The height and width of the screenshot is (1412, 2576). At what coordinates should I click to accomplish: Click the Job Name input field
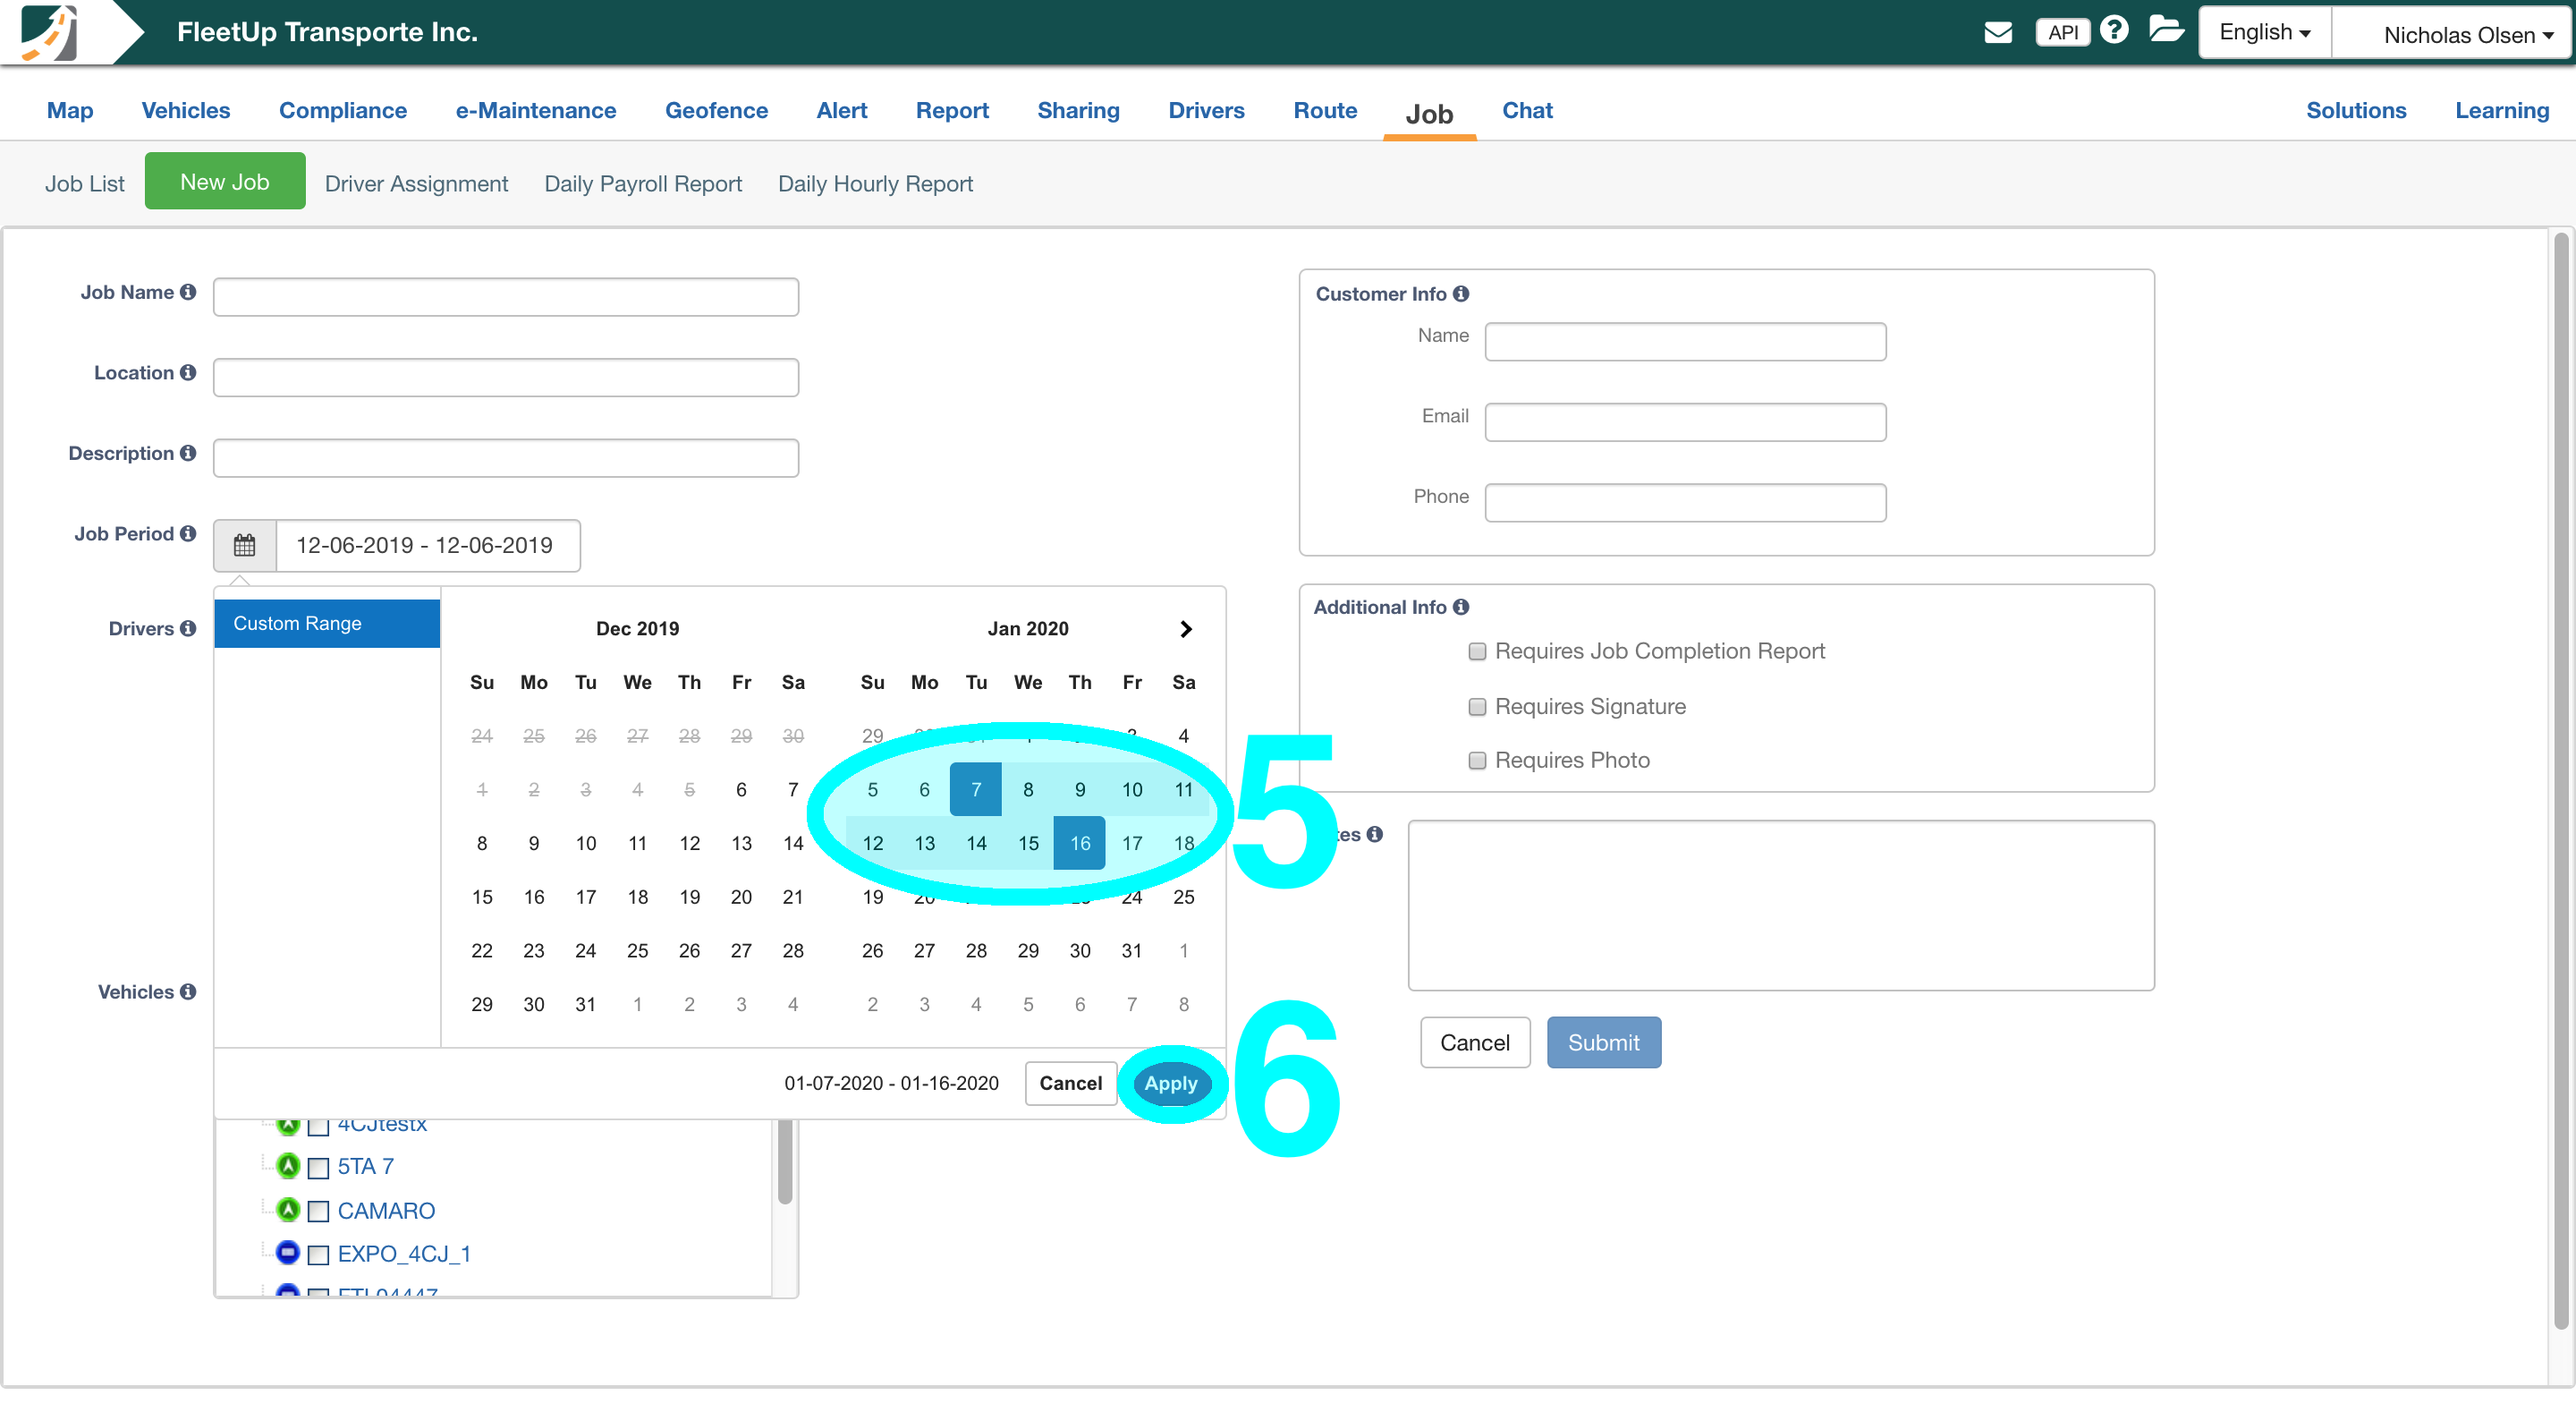coord(506,297)
